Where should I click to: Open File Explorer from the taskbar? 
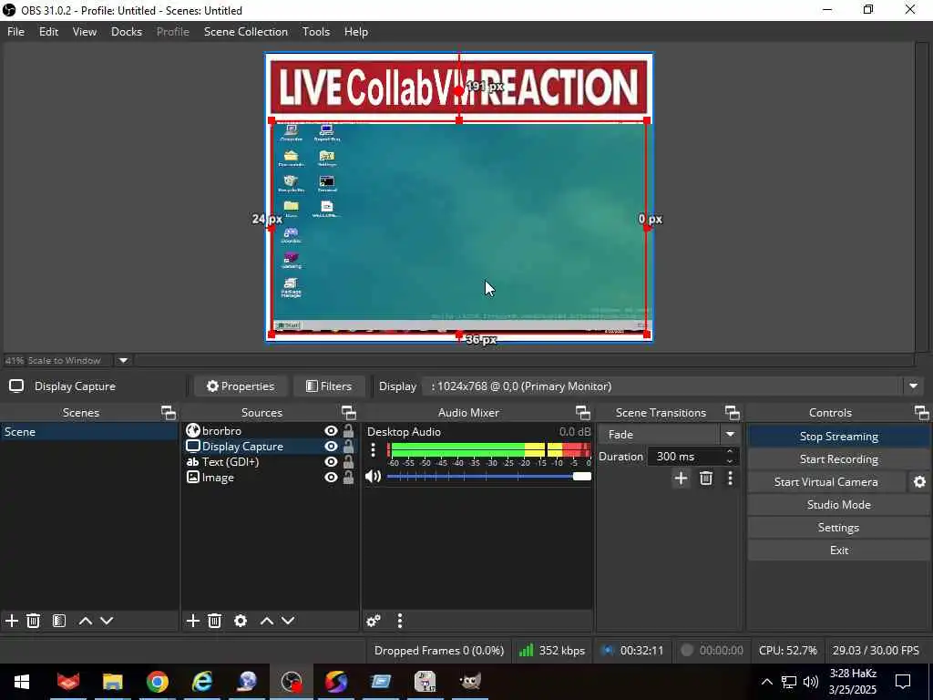[112, 682]
